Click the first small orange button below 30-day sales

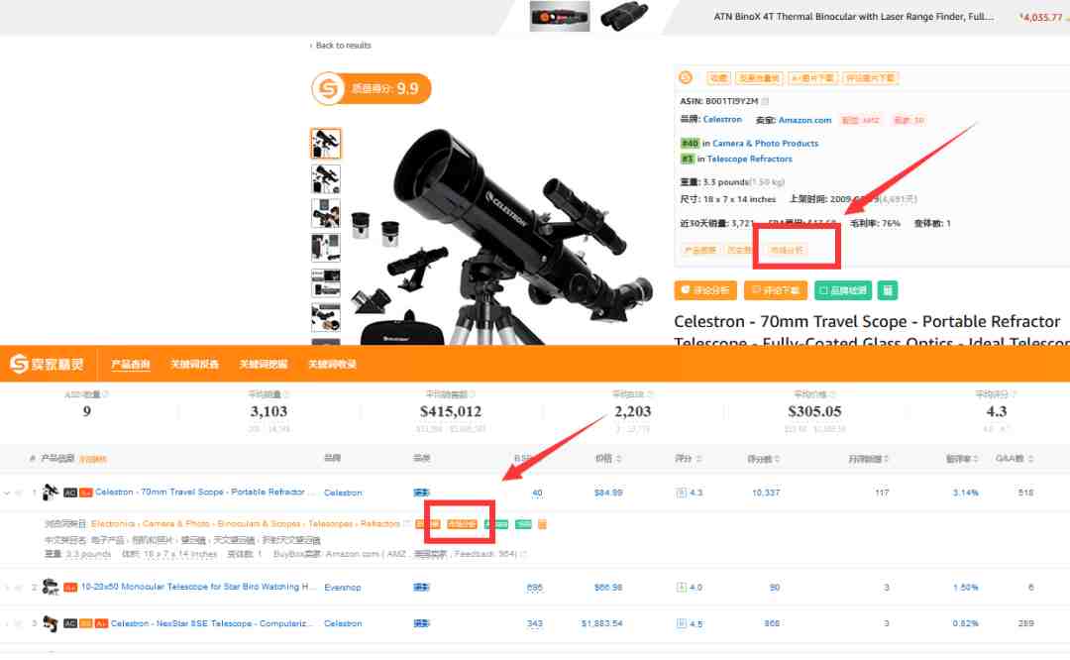[x=700, y=250]
